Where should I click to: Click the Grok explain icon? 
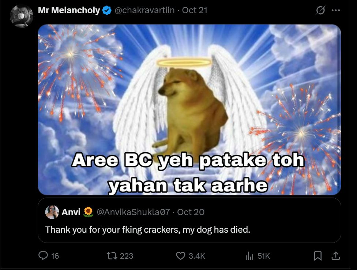(x=320, y=10)
